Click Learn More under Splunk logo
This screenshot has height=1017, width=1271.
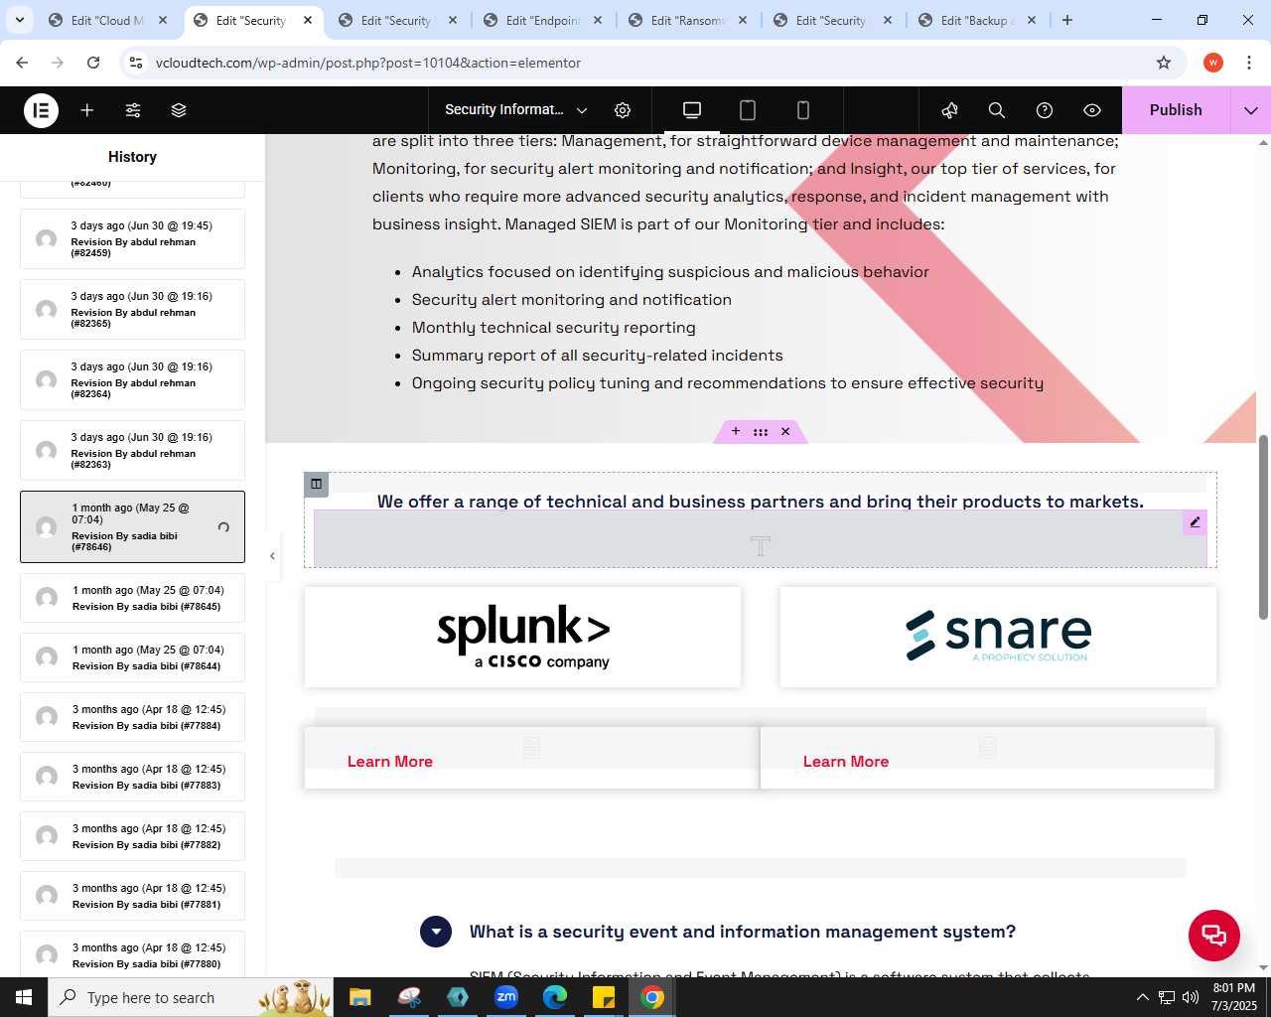tap(390, 762)
